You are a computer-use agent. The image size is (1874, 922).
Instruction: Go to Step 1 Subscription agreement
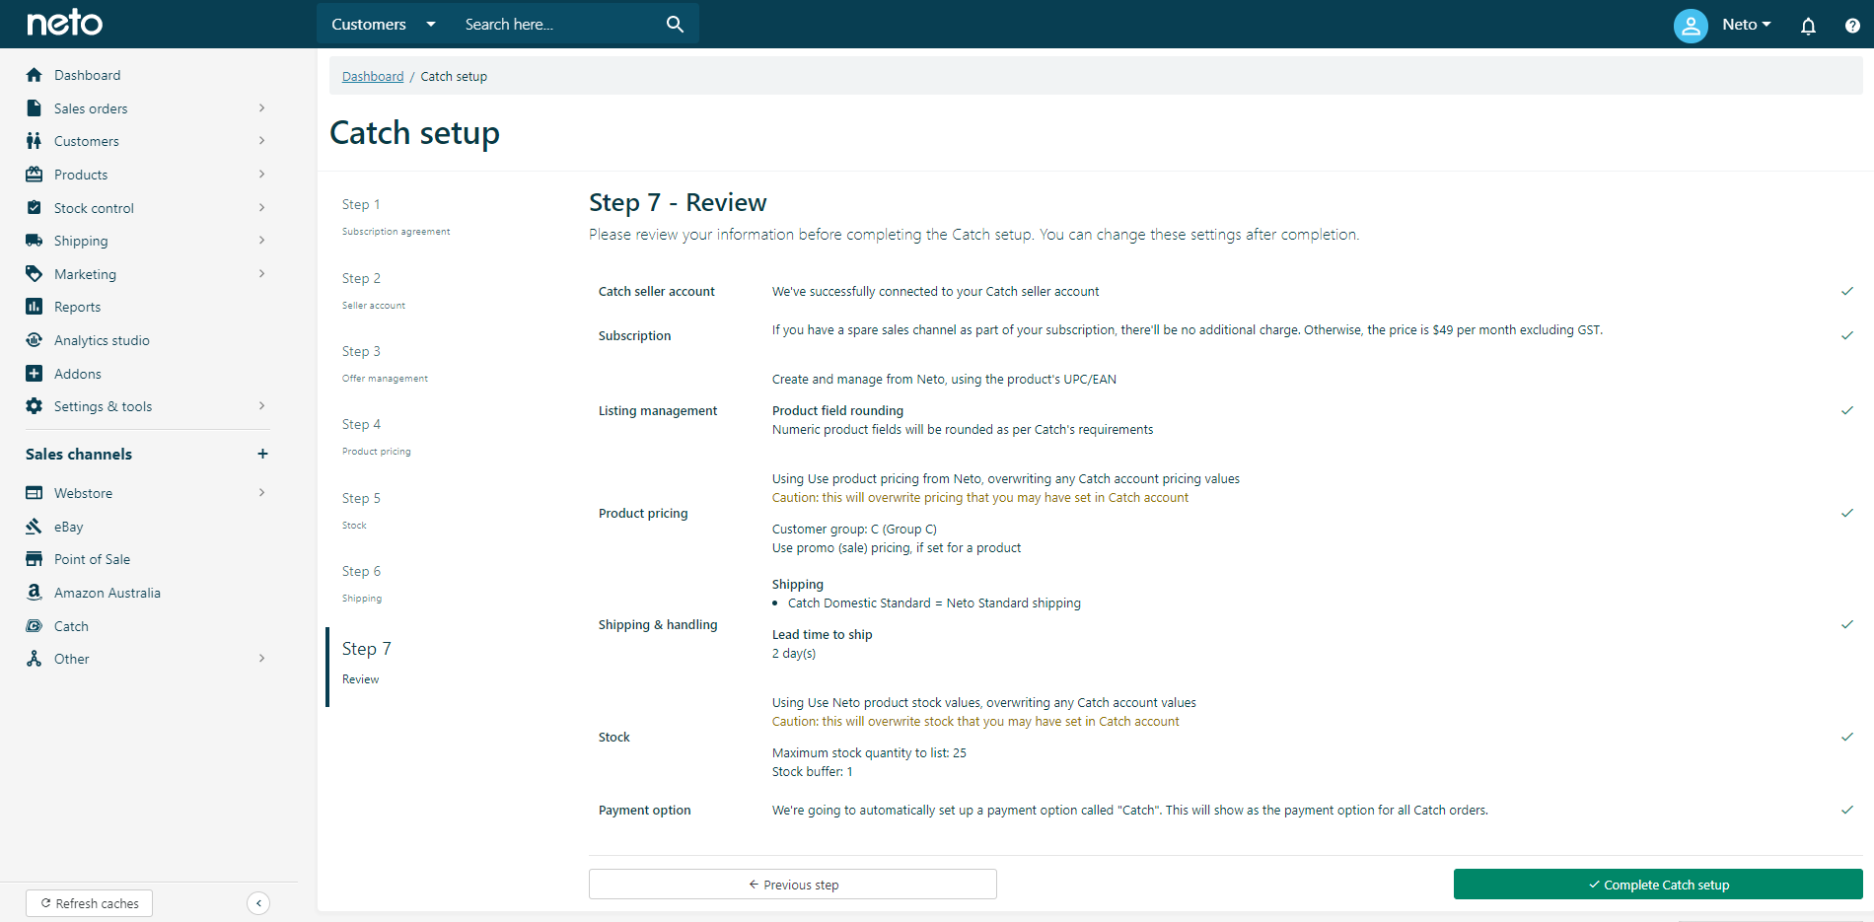[x=396, y=217]
